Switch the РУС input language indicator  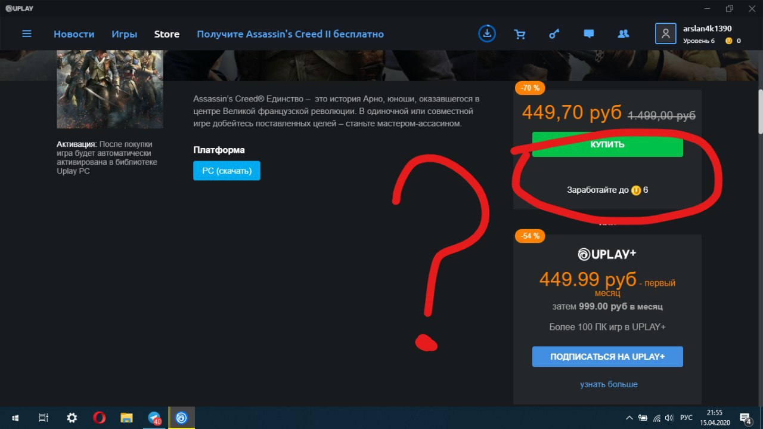pos(686,418)
